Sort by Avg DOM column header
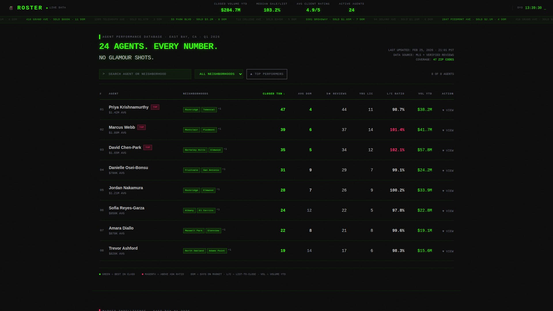The image size is (553, 311). [x=305, y=94]
